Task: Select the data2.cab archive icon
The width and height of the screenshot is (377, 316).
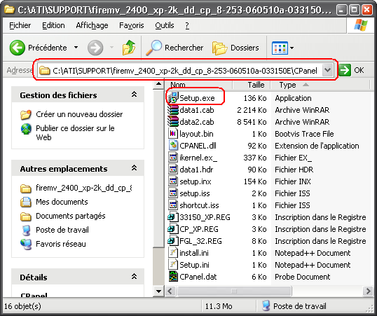Action: pyautogui.click(x=173, y=122)
